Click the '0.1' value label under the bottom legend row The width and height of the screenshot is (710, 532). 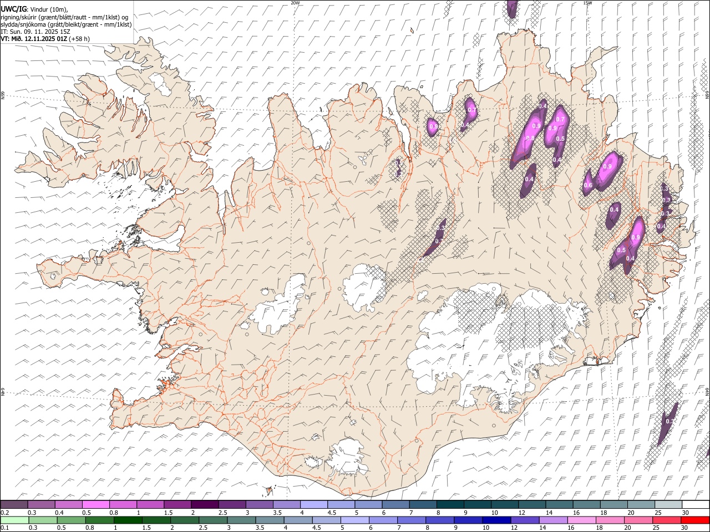click(x=4, y=528)
